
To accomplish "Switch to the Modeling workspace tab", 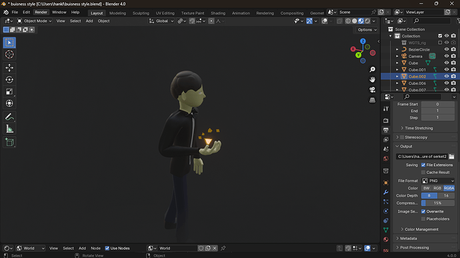I will click(x=117, y=13).
